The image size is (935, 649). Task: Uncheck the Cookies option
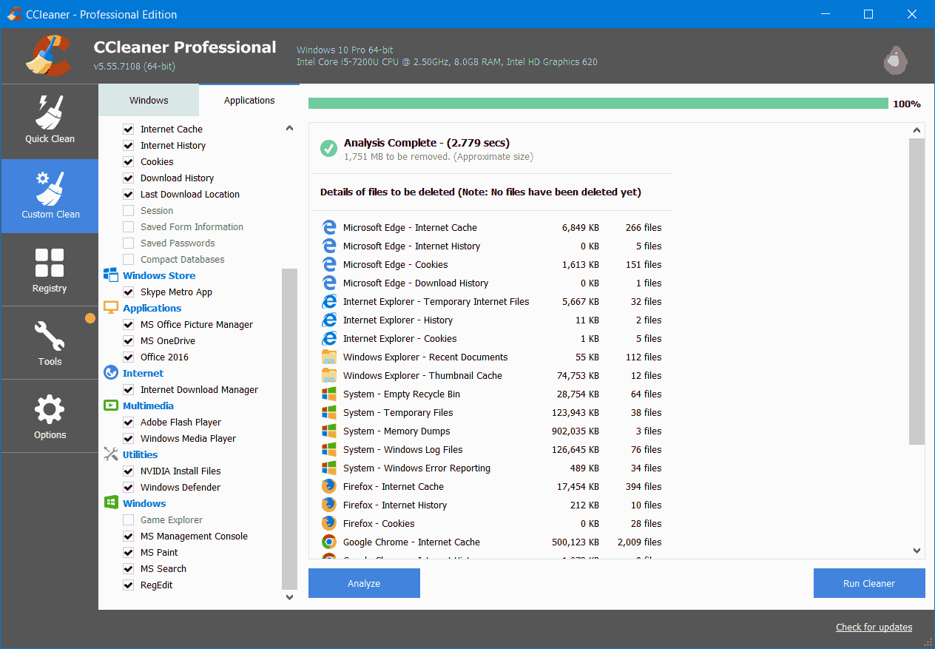click(129, 161)
